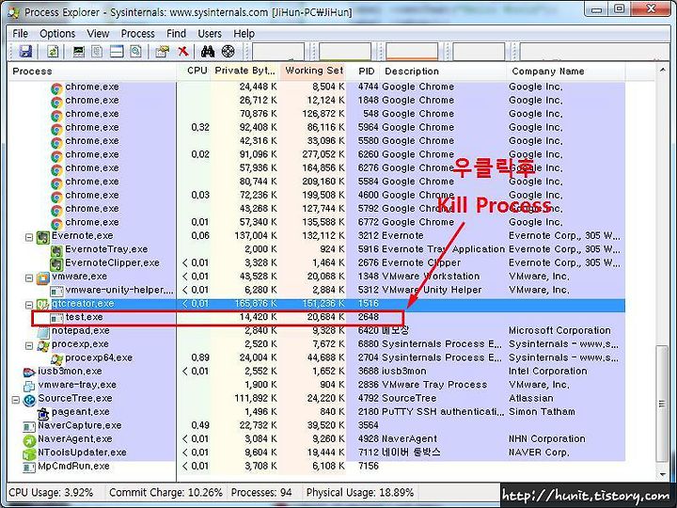Open the process Properties icon
Image resolution: width=677 pixels, height=508 pixels.
tap(163, 52)
